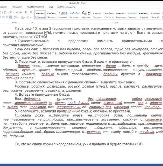
Task: Click the title Параграф 10 - Word
Action: tap(77, 3)
